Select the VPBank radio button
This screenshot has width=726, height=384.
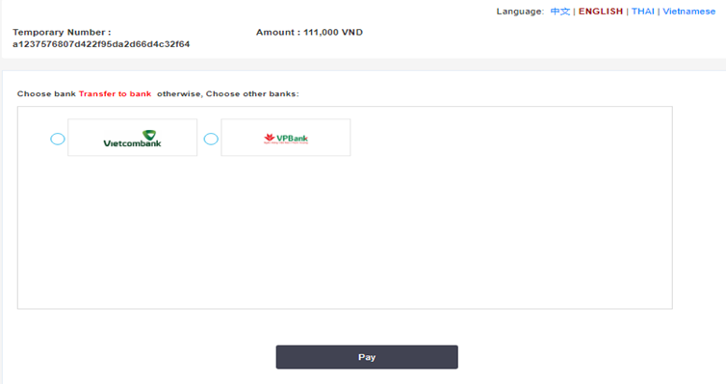[211, 139]
